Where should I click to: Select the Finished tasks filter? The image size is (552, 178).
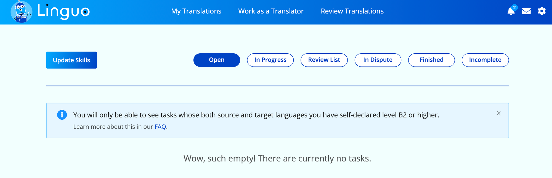point(431,60)
